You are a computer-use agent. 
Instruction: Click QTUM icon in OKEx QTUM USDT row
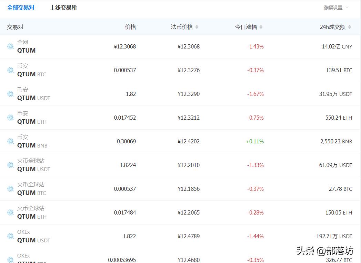11,236
